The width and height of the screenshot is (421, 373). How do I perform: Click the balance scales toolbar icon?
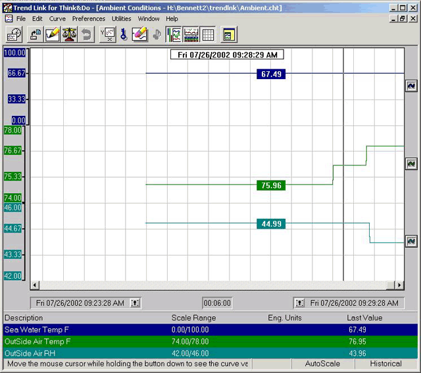click(x=69, y=34)
